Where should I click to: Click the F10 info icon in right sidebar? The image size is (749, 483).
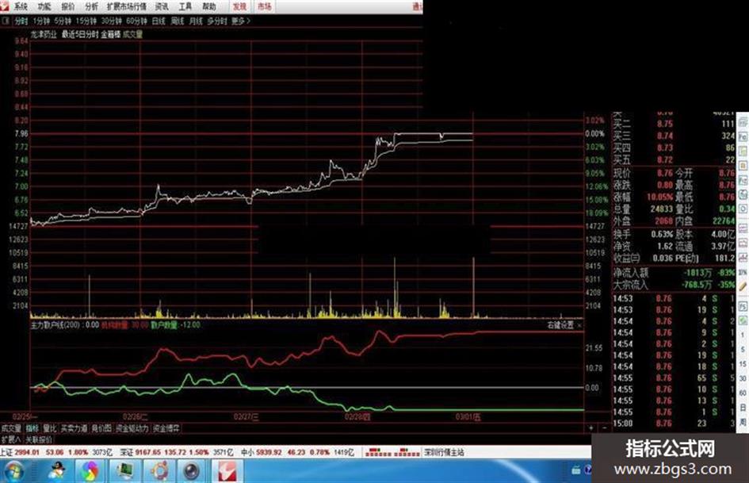[x=743, y=136]
